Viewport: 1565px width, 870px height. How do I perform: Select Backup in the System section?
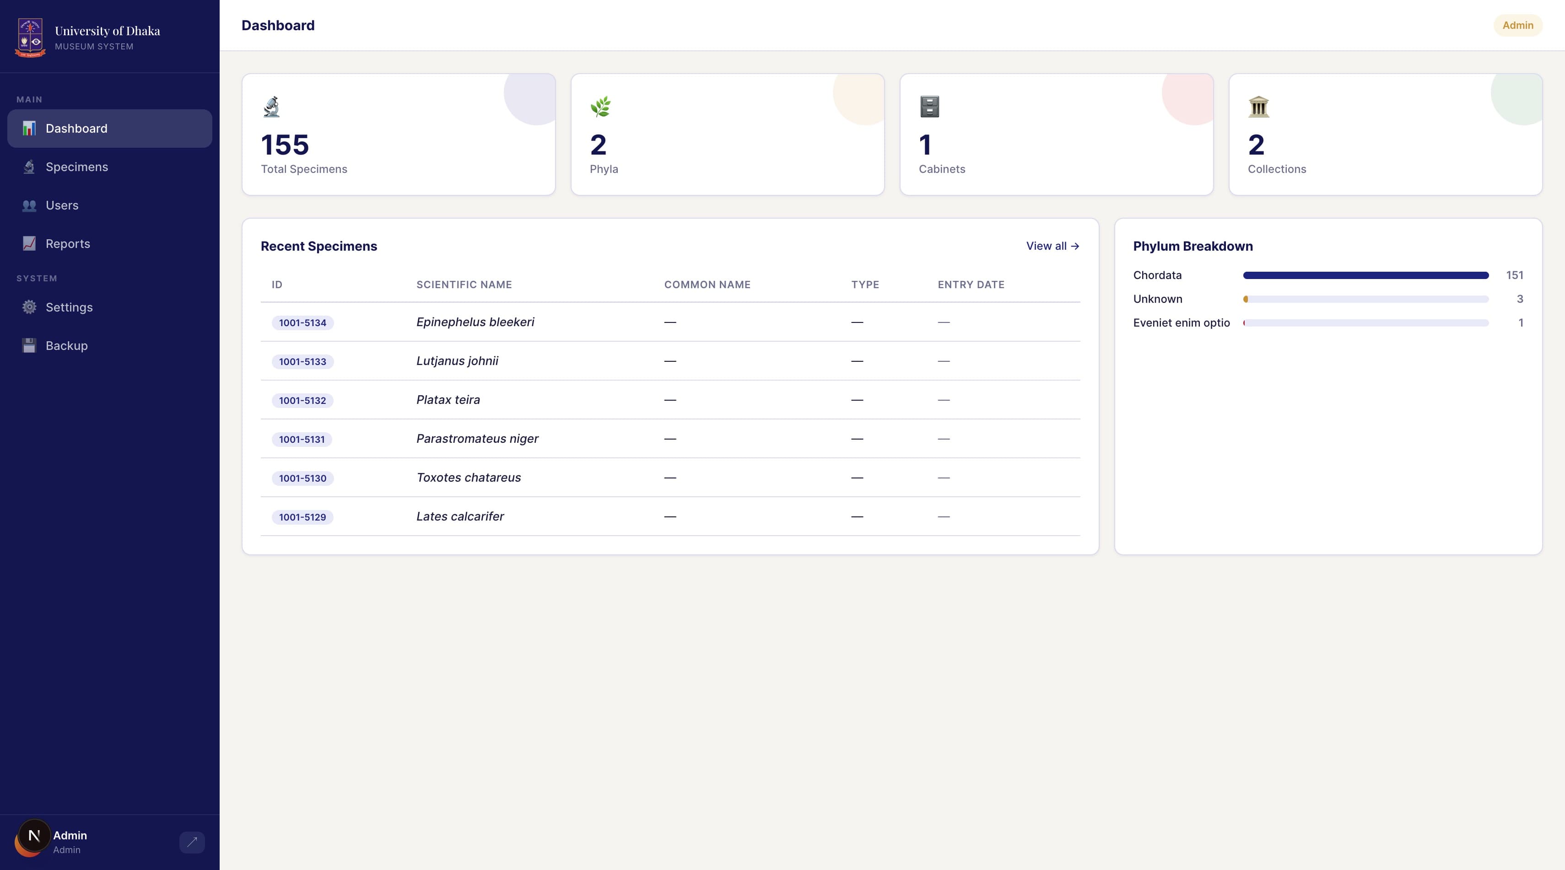(x=109, y=345)
